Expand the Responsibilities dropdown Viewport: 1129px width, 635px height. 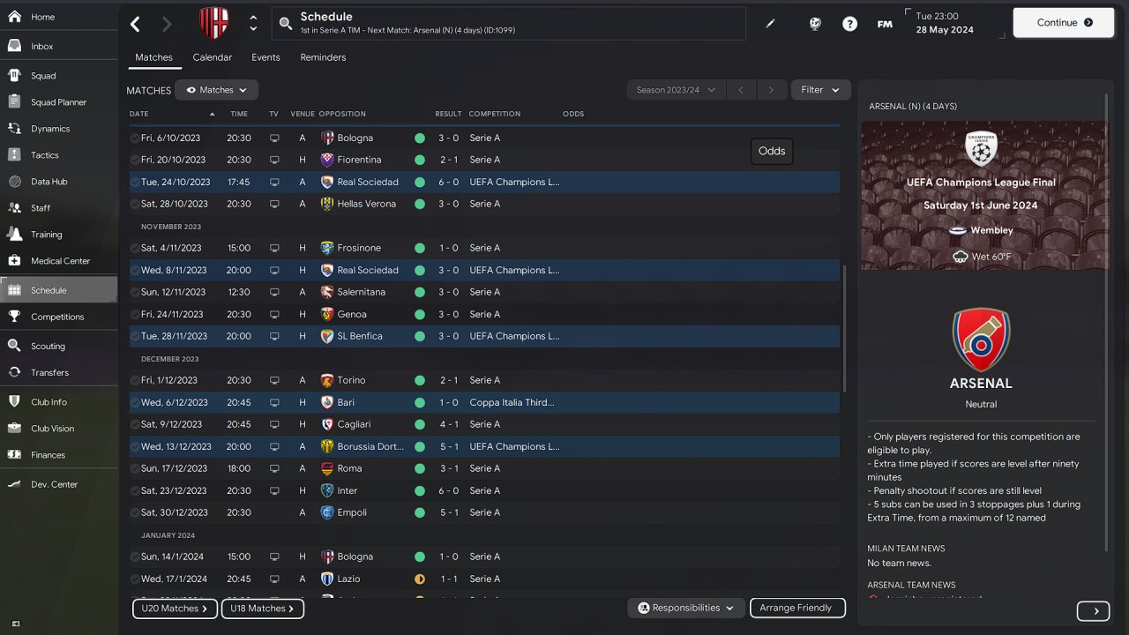(x=686, y=608)
